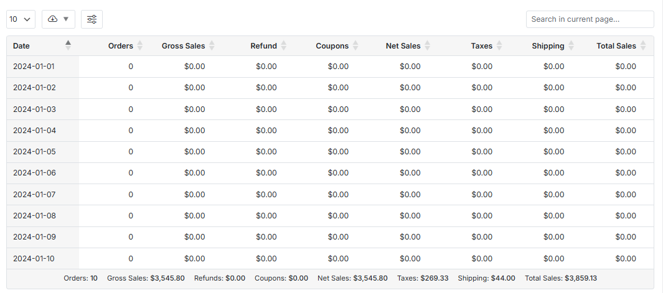Click the Coupons column header label
Image resolution: width=663 pixels, height=293 pixels.
[332, 46]
